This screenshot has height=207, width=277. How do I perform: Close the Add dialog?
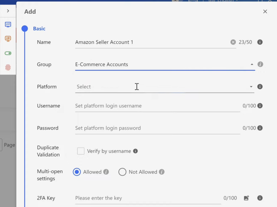click(265, 11)
